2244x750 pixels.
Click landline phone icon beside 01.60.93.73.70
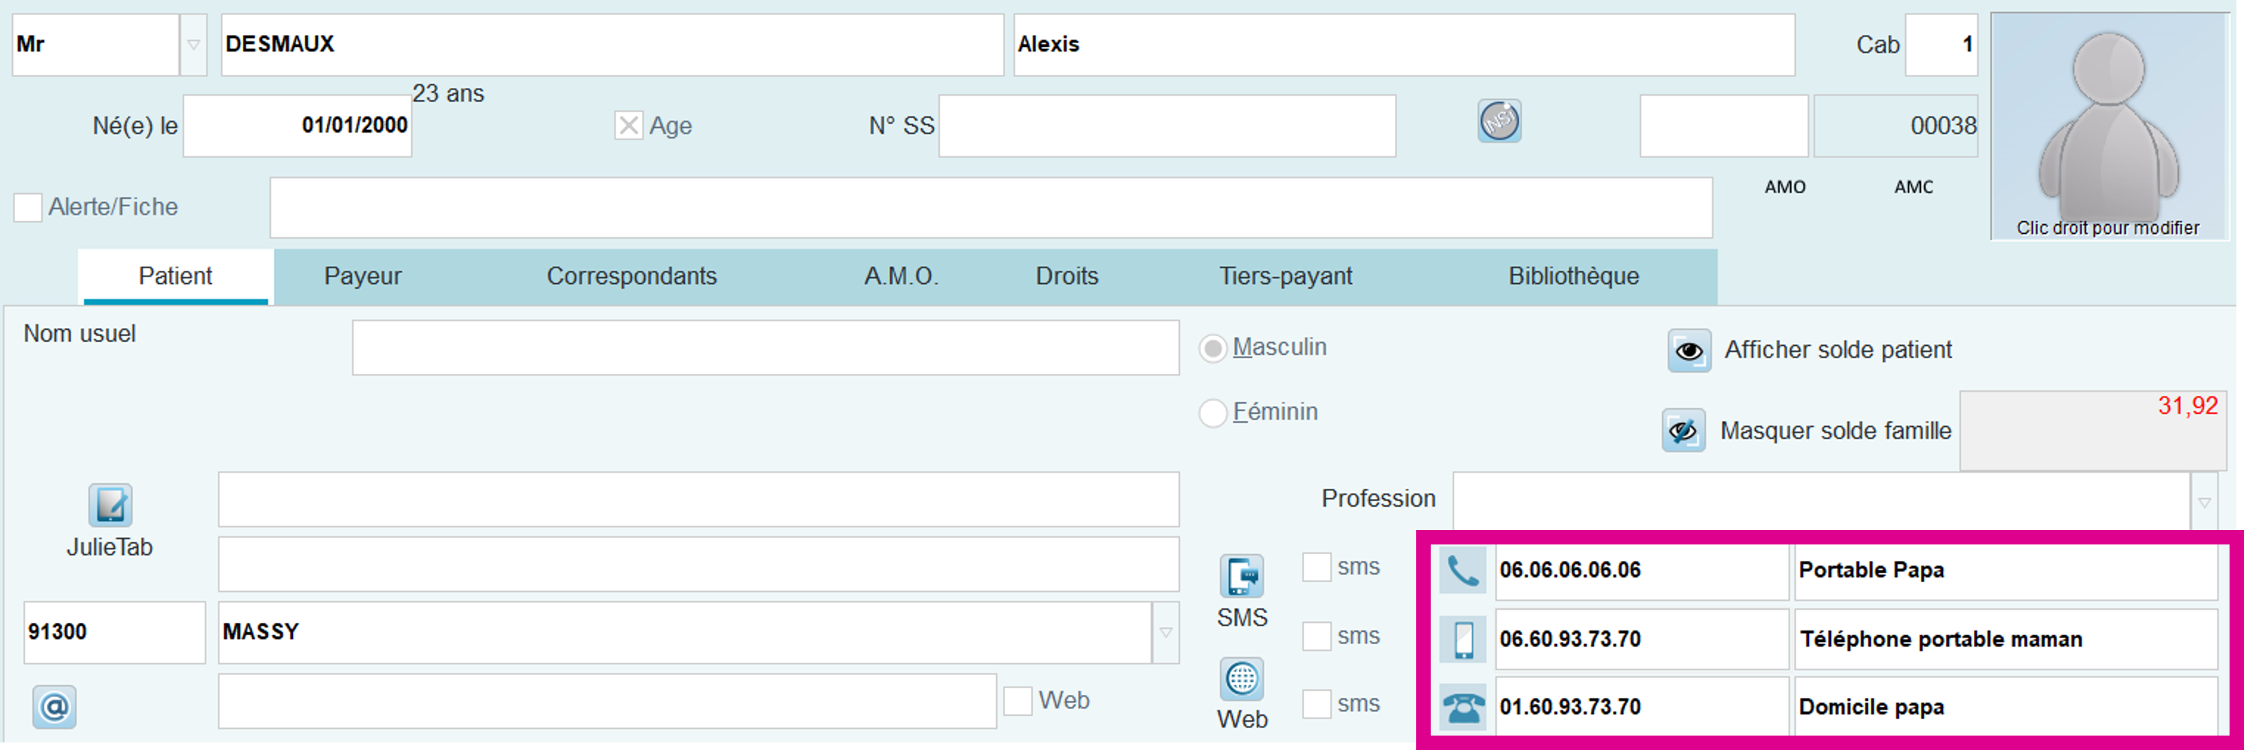tap(1462, 707)
